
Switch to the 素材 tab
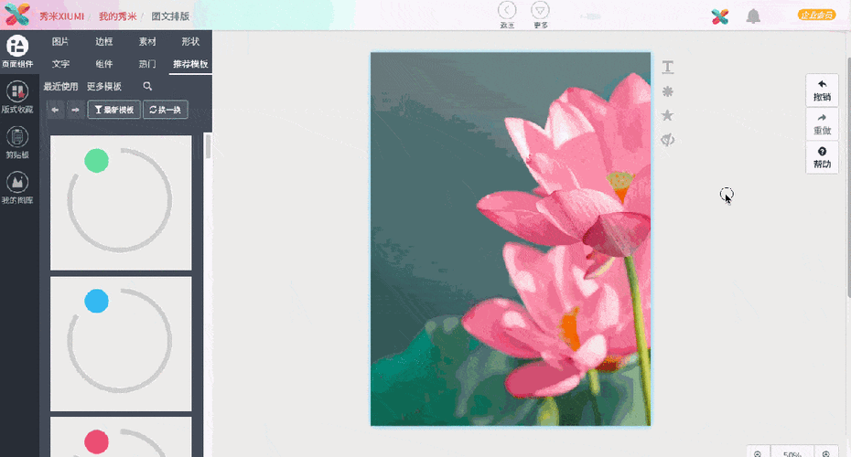coord(147,41)
